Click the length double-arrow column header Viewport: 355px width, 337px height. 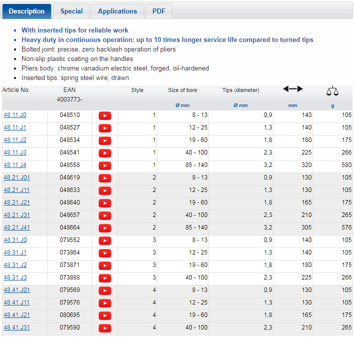click(x=293, y=89)
